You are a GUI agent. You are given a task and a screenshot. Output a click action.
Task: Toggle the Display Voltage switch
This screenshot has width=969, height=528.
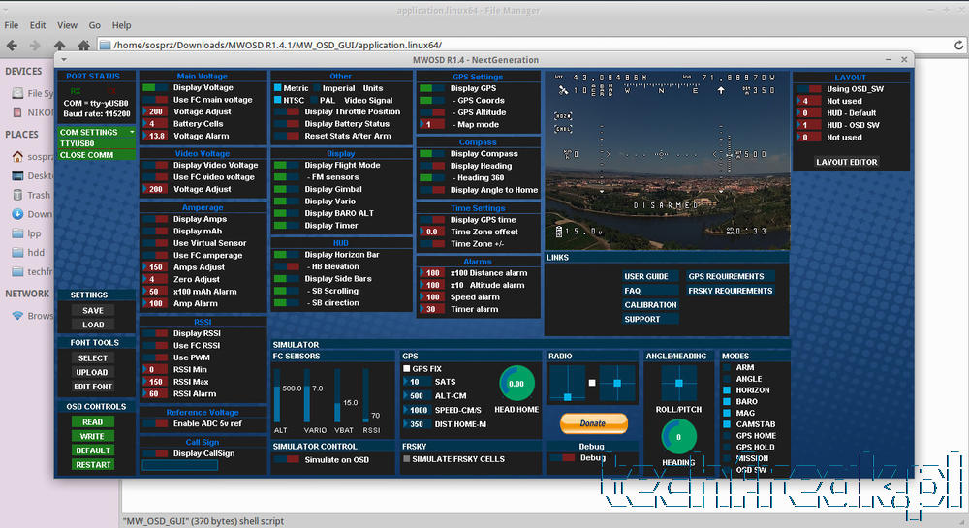click(155, 88)
